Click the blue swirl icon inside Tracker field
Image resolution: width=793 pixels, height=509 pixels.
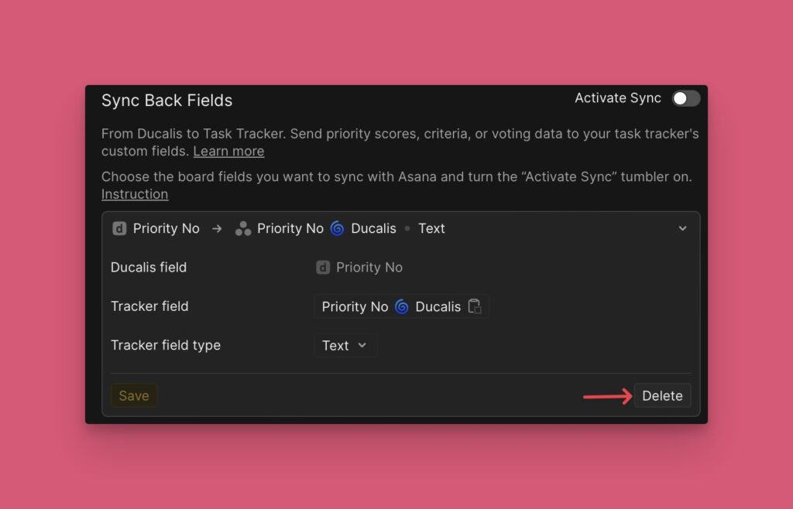(401, 306)
